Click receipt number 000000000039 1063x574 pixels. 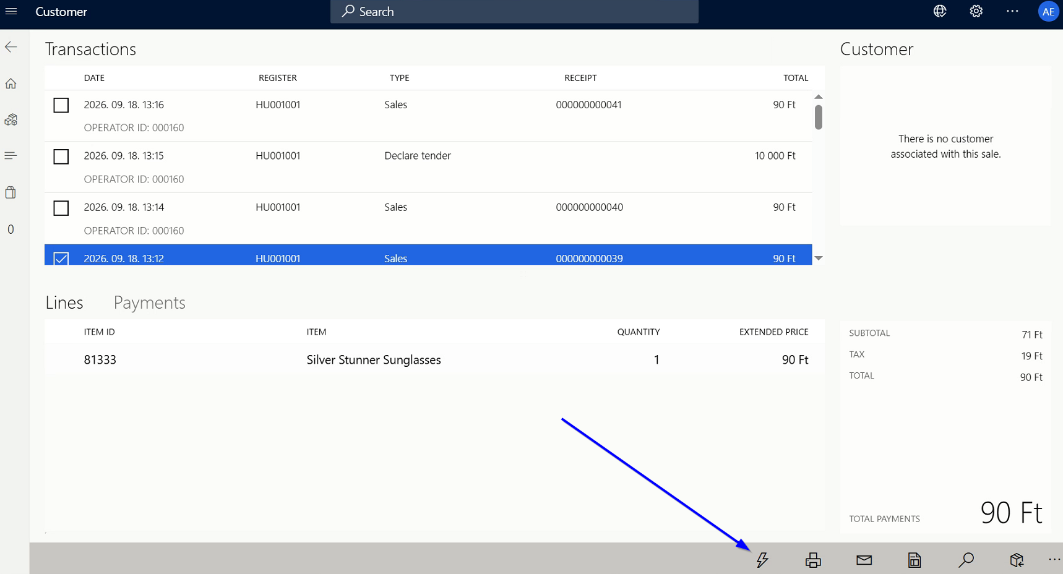click(x=589, y=259)
